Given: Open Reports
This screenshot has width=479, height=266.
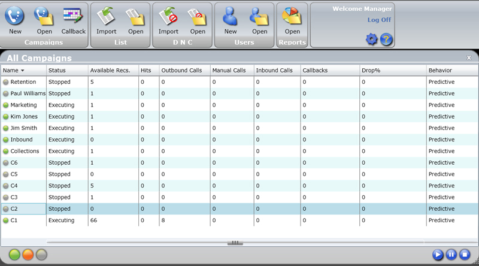Looking at the screenshot, I should (292, 20).
